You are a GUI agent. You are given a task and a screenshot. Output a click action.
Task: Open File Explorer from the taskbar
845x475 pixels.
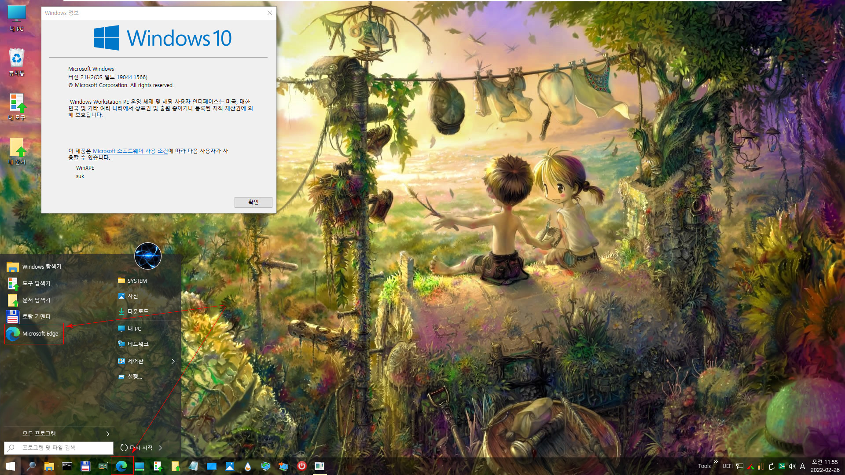point(49,466)
